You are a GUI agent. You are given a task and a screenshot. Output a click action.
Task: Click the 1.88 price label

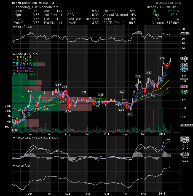(x=19, y=110)
